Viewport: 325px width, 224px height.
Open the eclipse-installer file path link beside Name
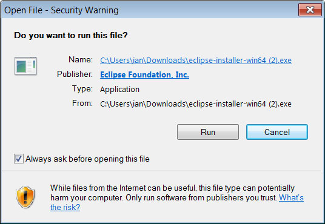click(x=196, y=61)
